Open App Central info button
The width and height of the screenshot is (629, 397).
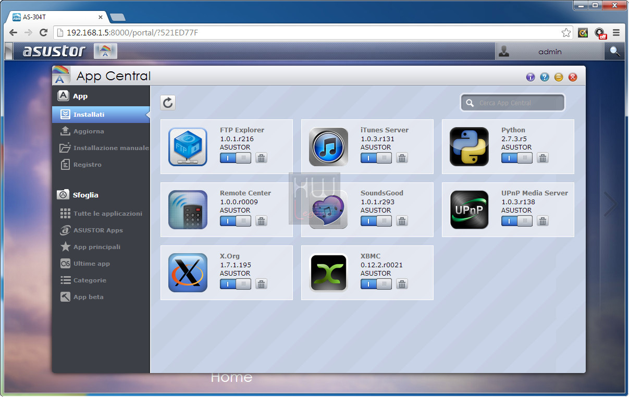[531, 77]
